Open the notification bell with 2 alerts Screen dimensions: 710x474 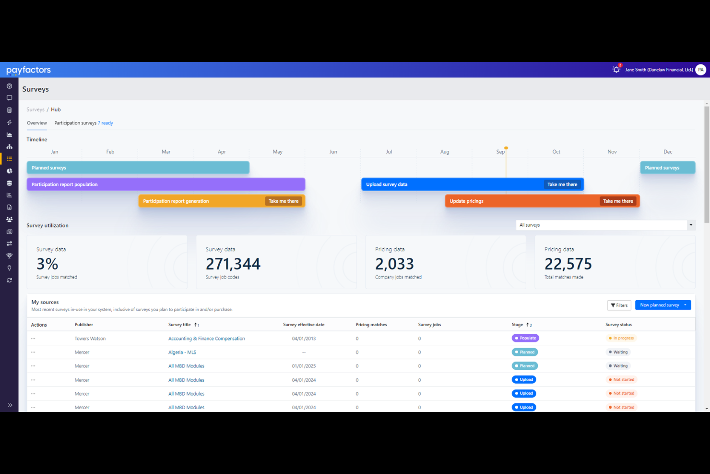click(616, 69)
